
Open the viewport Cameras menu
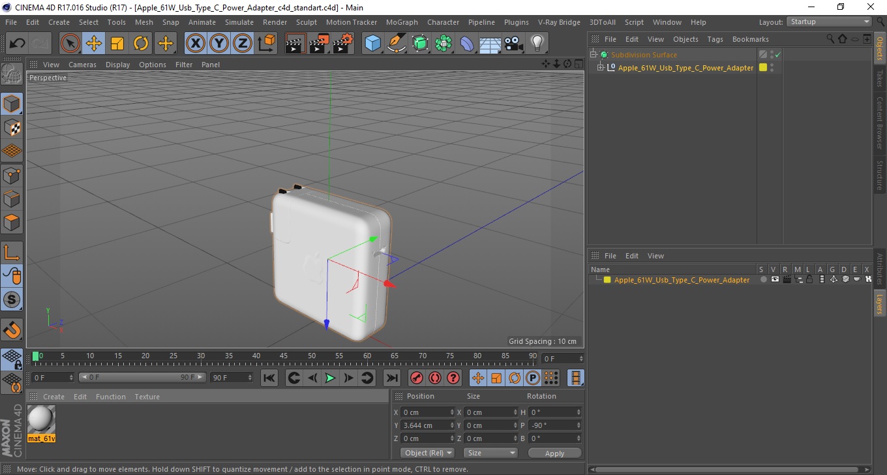click(82, 65)
